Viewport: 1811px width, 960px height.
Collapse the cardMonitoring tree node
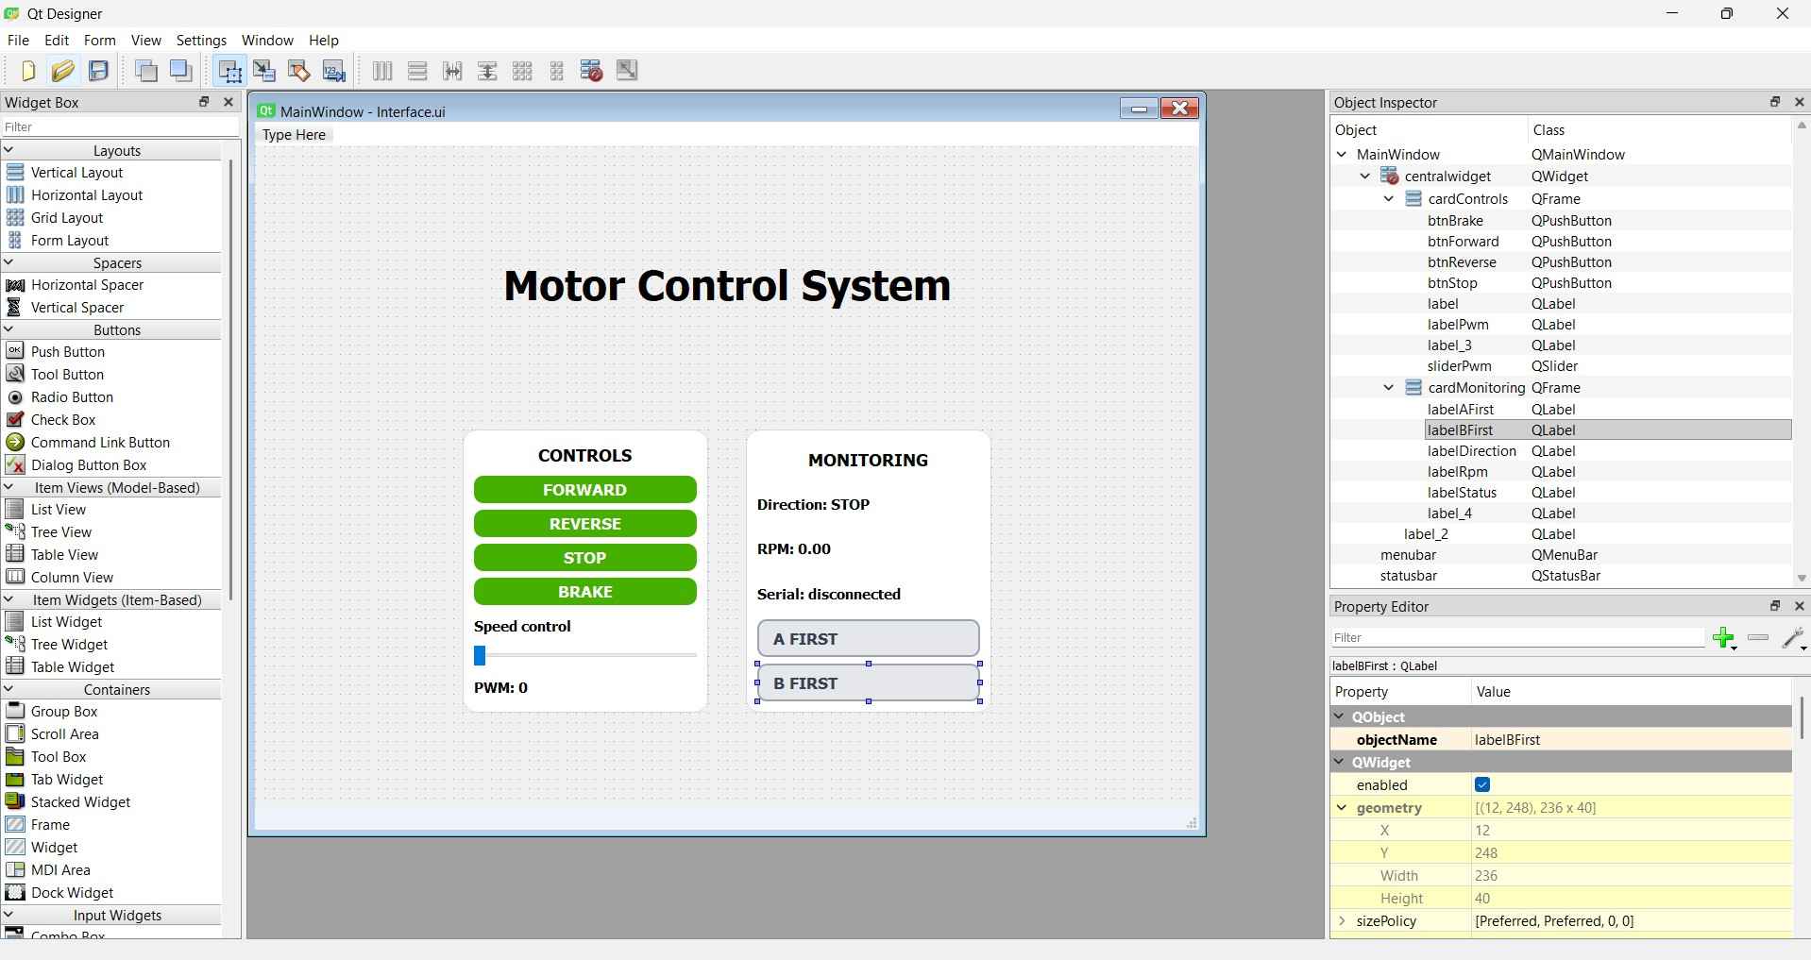(1389, 388)
